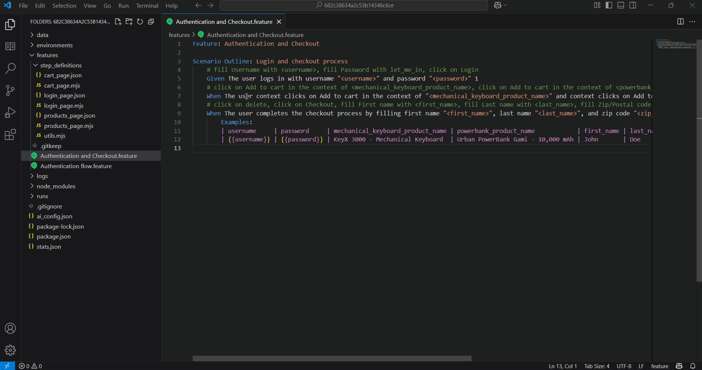Expand the node_modules folder
The image size is (702, 370).
tap(56, 186)
